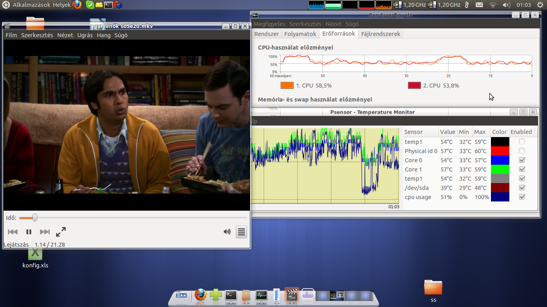Open the Szerkesztés menu in video player
547x307 pixels.
[37, 35]
